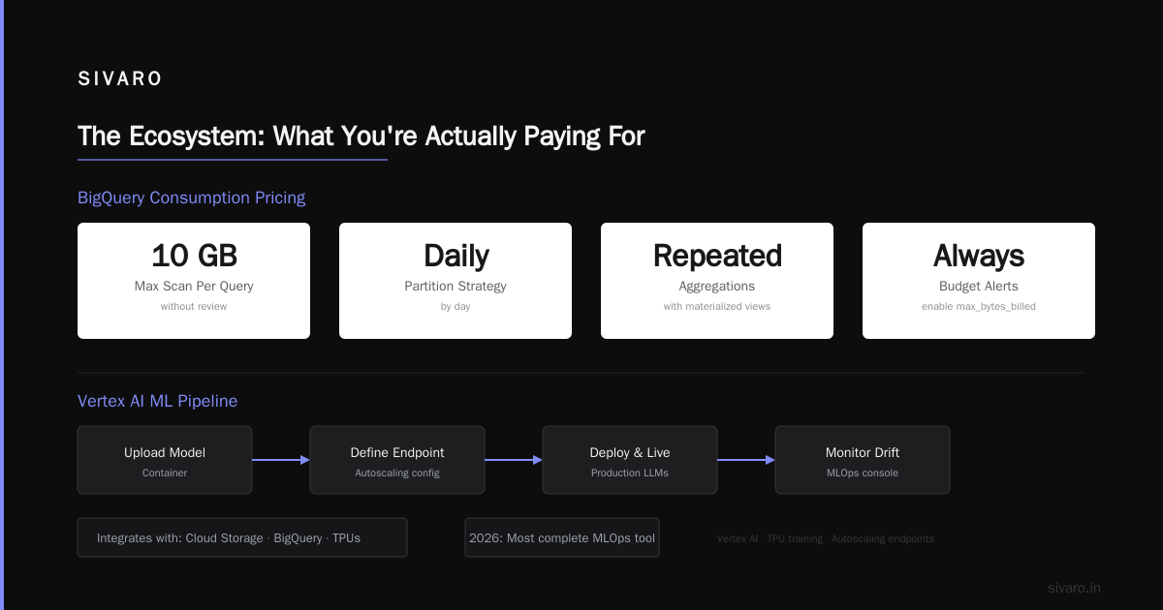Click the enable max_bytes_billed caption

[x=979, y=307]
